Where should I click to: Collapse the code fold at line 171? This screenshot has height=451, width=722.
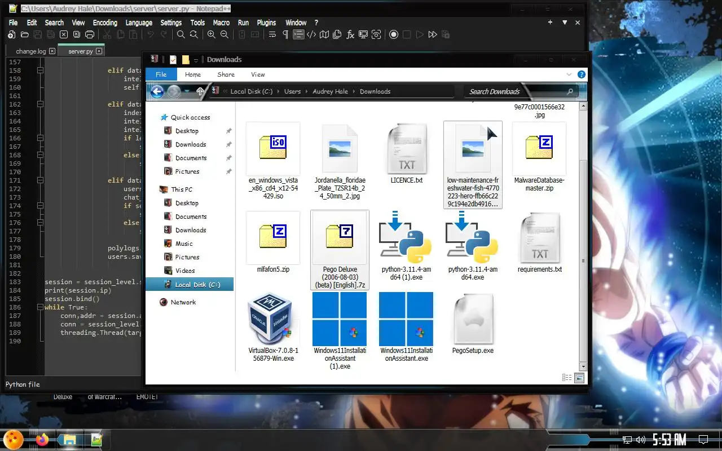point(40,180)
